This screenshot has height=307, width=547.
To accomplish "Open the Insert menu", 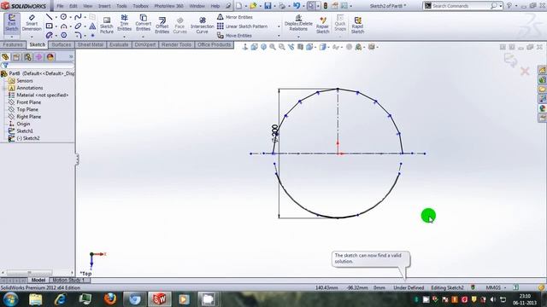I will [104, 6].
